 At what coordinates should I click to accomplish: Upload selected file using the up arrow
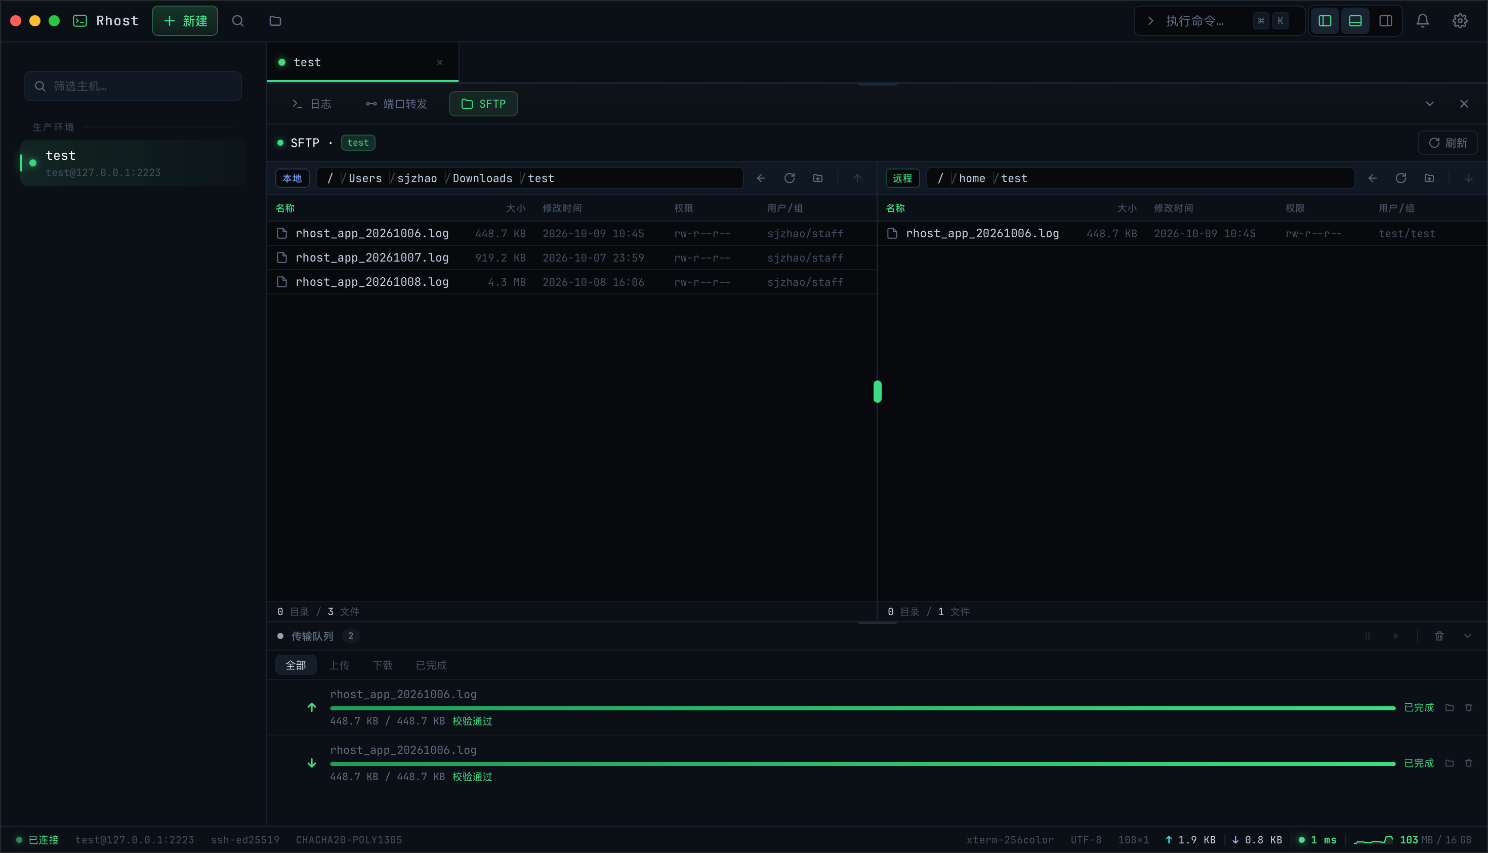pyautogui.click(x=857, y=178)
